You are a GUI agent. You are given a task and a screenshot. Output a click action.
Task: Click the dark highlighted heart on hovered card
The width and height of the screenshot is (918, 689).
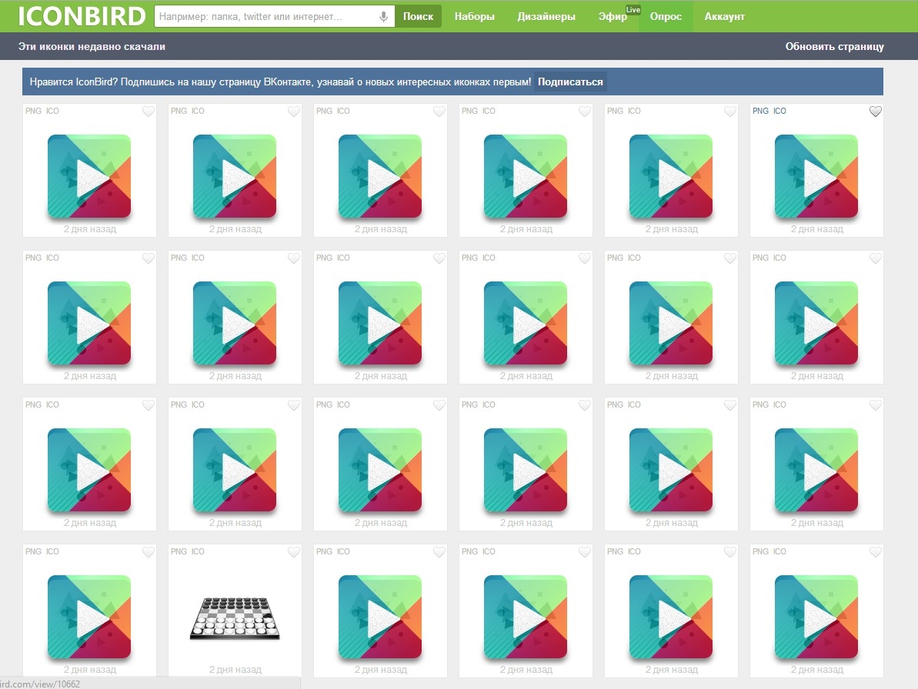point(875,112)
